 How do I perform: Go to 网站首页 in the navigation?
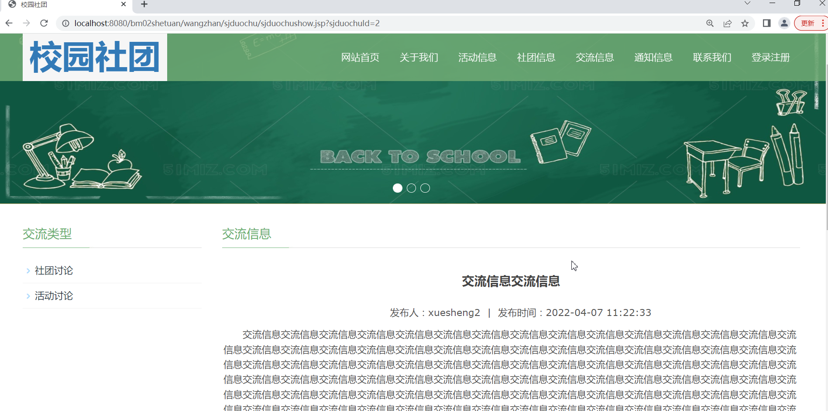pyautogui.click(x=360, y=58)
